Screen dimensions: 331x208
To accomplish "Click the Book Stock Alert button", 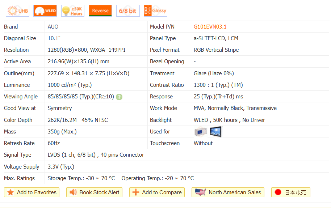I will 94,192.
